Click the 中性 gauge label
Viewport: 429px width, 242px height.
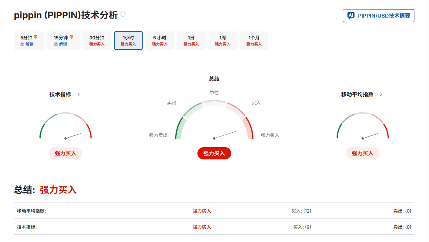tap(214, 93)
